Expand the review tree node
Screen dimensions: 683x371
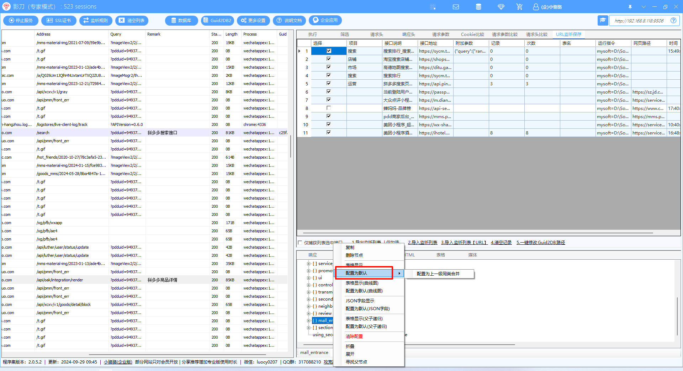[309, 313]
